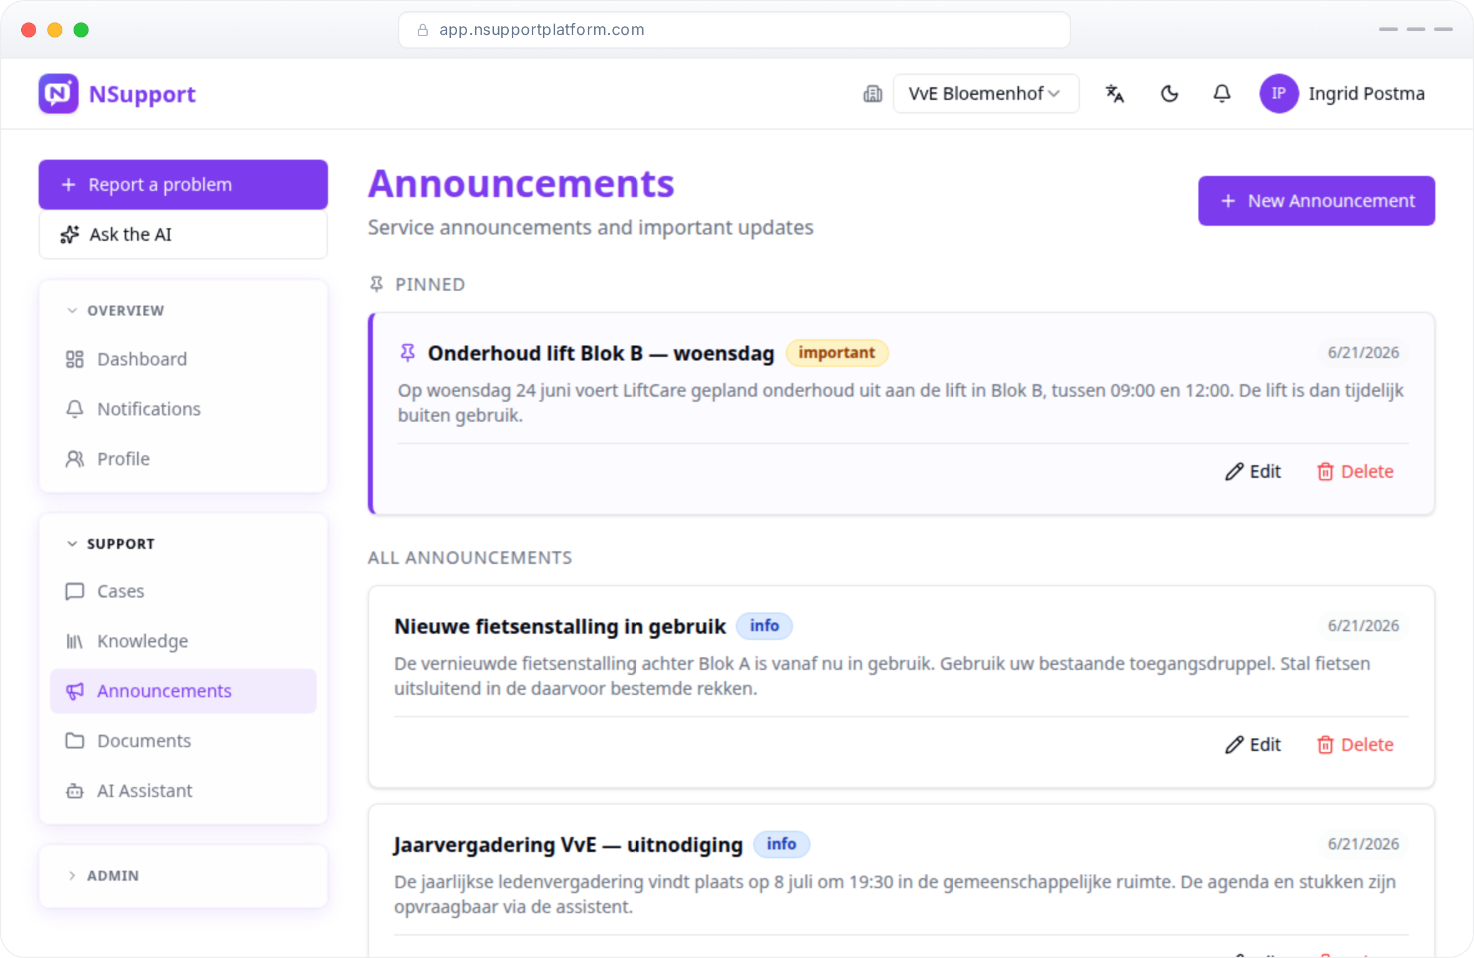Click the plus icon on Report a problem
1474x958 pixels.
69,185
